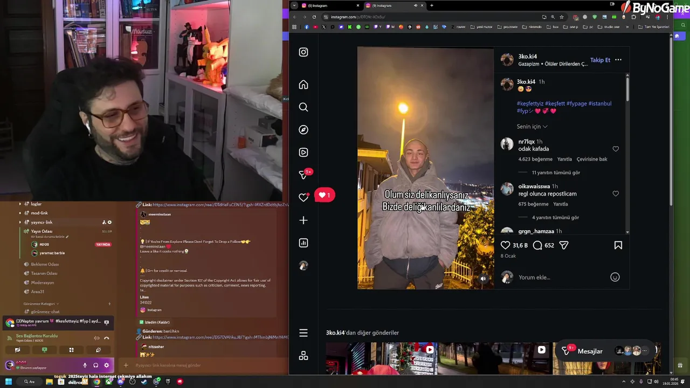Open the nintendo bookmarks folder
This screenshot has height=388, width=690.
(532, 26)
